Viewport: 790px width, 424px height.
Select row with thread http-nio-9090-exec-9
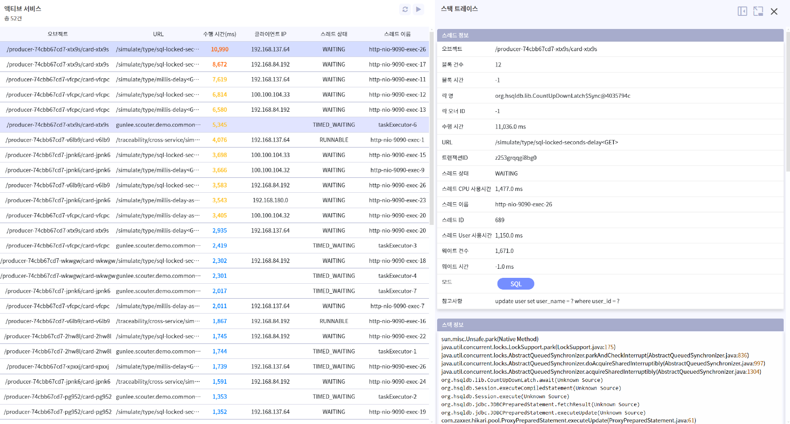214,170
